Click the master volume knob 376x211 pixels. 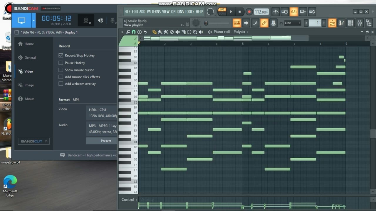pos(210,12)
